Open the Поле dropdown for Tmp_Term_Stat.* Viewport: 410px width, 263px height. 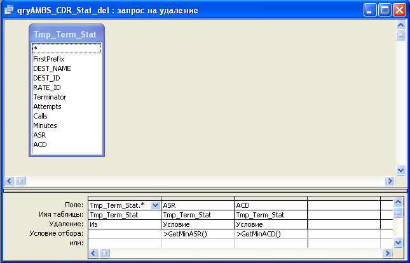[156, 205]
